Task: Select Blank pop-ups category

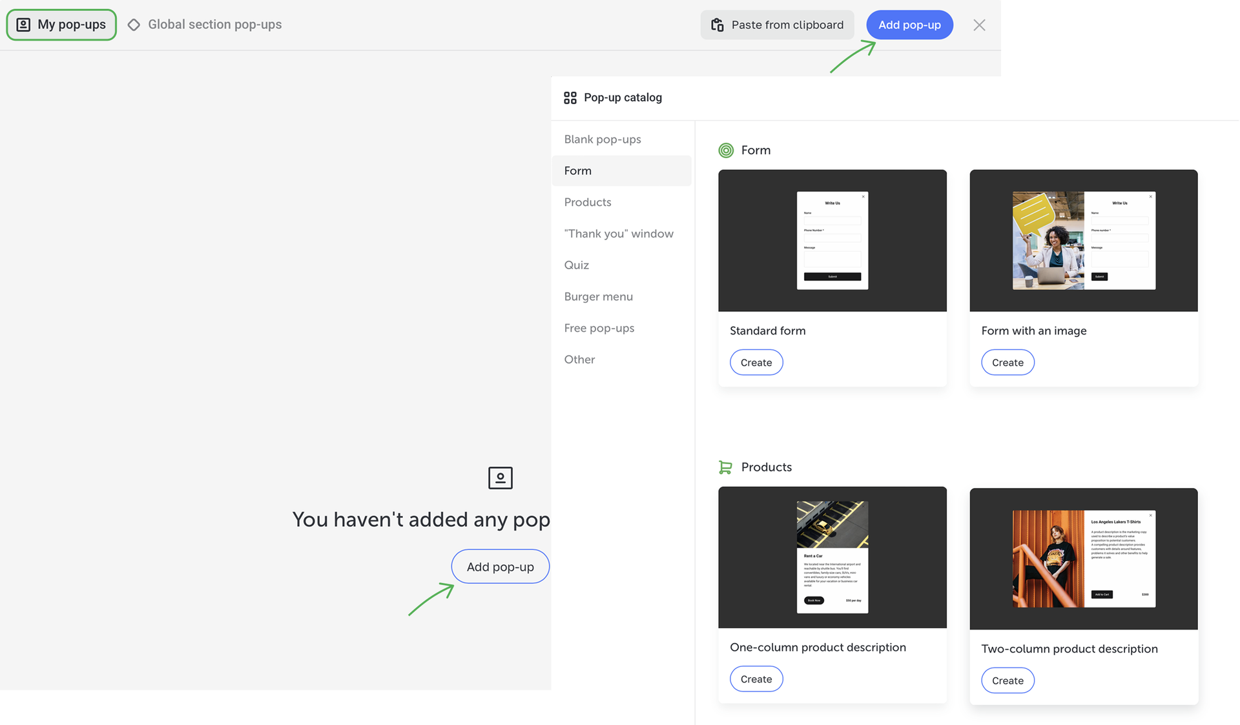Action: point(602,139)
